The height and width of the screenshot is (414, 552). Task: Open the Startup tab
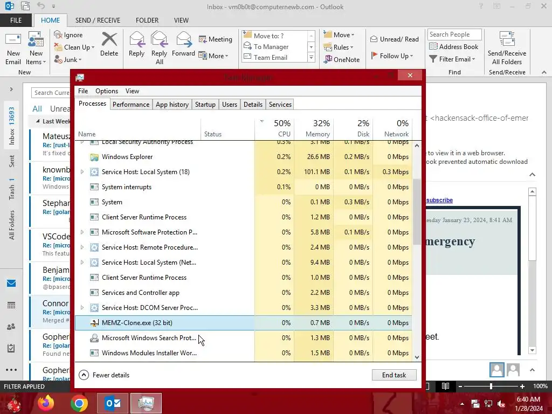205,105
